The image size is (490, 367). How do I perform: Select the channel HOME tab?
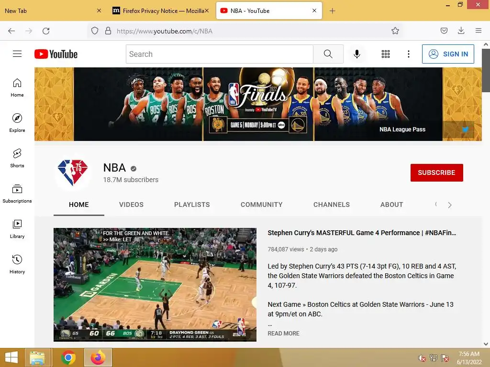point(79,205)
